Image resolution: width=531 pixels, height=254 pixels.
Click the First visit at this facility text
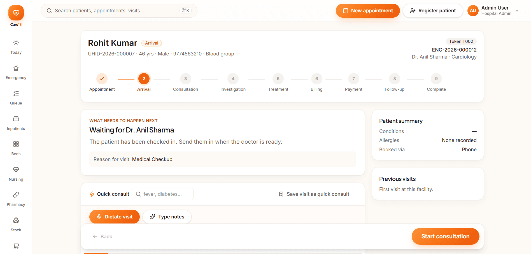click(x=406, y=189)
